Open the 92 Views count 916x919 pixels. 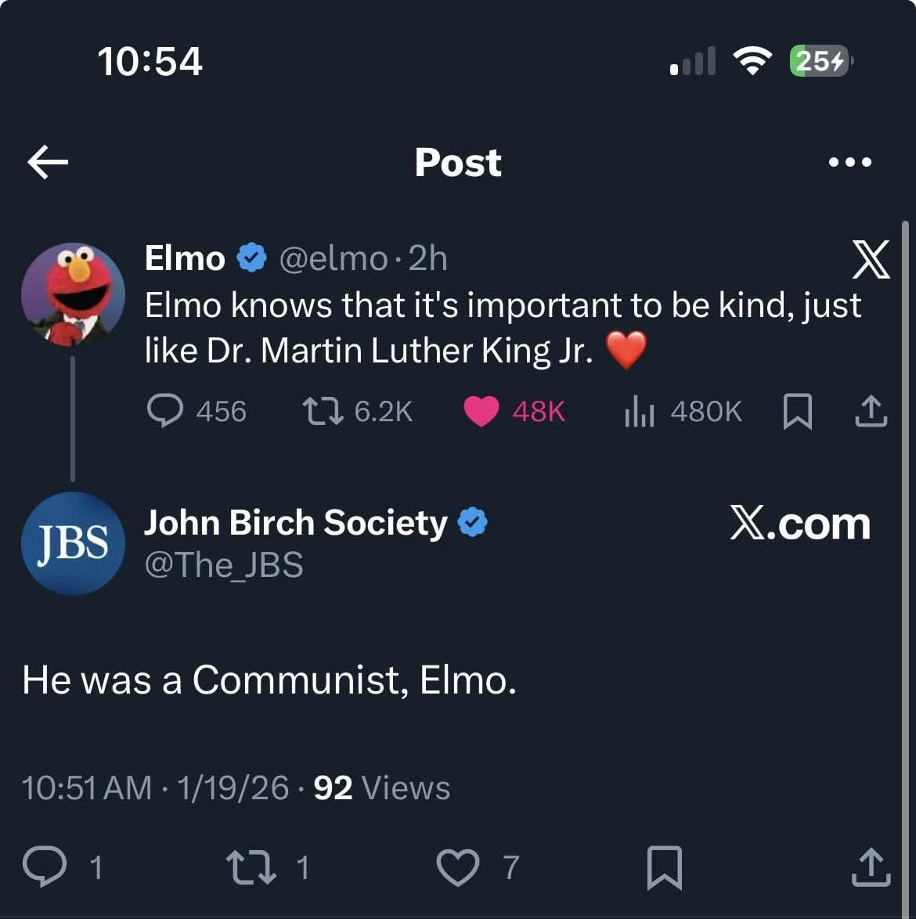pyautogui.click(x=382, y=787)
